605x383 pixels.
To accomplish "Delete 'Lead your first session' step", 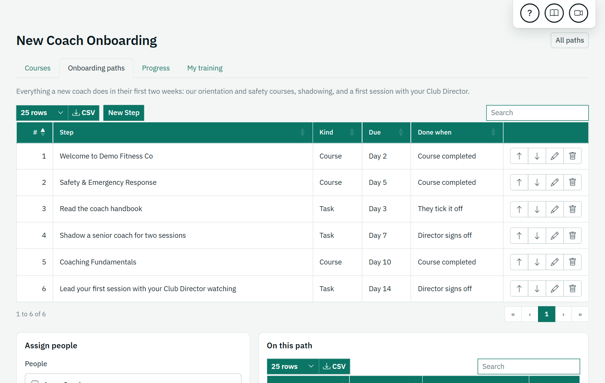I will coord(573,288).
